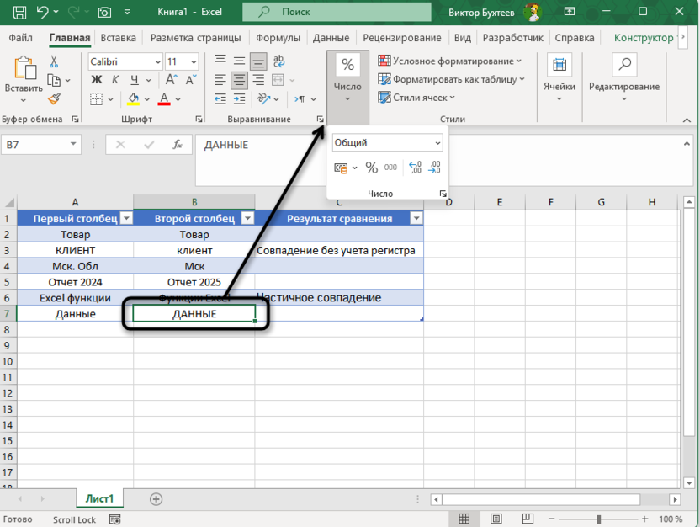Add a new sheet with plus icon
The height and width of the screenshot is (527, 700).
coord(156,498)
